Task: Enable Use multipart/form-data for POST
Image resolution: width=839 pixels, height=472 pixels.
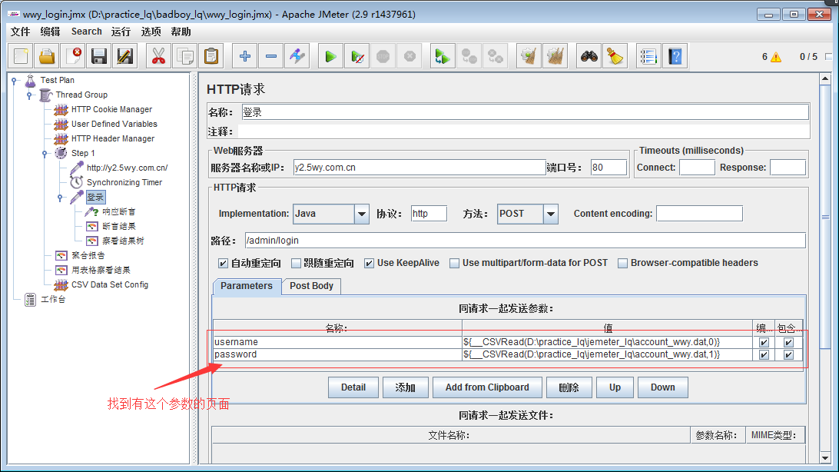Action: pyautogui.click(x=454, y=264)
